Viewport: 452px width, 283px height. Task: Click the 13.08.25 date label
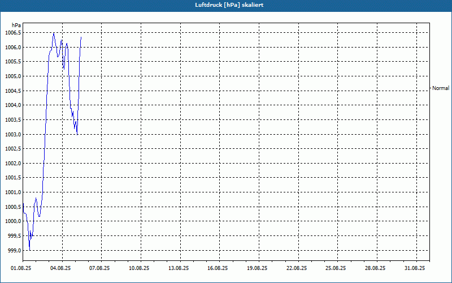coord(179,268)
